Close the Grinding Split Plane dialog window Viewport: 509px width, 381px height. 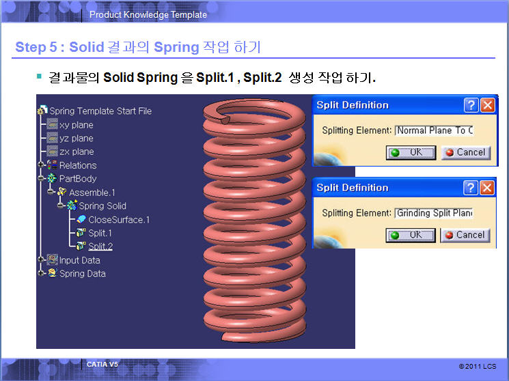pyautogui.click(x=487, y=188)
